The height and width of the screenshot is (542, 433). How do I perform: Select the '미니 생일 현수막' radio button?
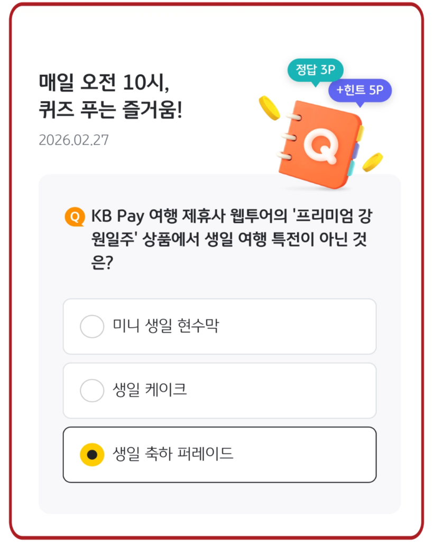(x=92, y=326)
